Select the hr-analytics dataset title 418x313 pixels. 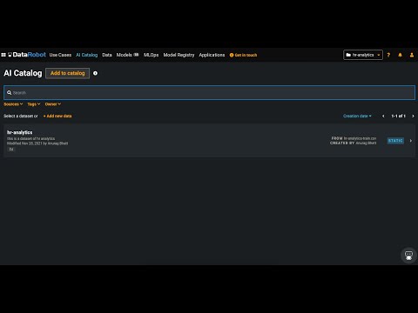[x=20, y=132]
